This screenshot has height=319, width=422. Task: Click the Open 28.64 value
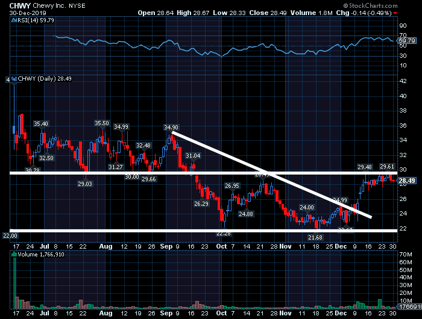[156, 13]
